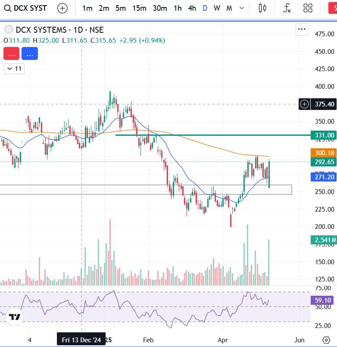Expand the timeframe dropdown chevron
337x347 pixels.
tap(242, 9)
